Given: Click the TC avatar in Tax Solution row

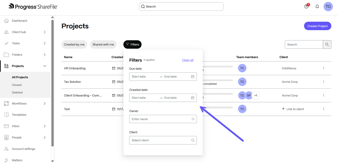Looking at the screenshot, I should [242, 82].
